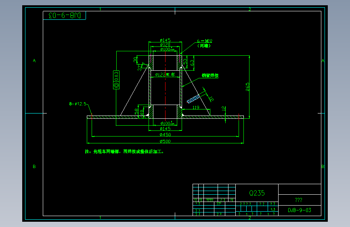
Task: Pick the 6-M12 thread callout
Action: point(204,41)
